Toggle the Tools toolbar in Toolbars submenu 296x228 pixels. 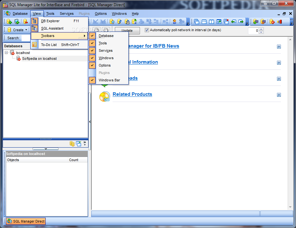coord(108,43)
